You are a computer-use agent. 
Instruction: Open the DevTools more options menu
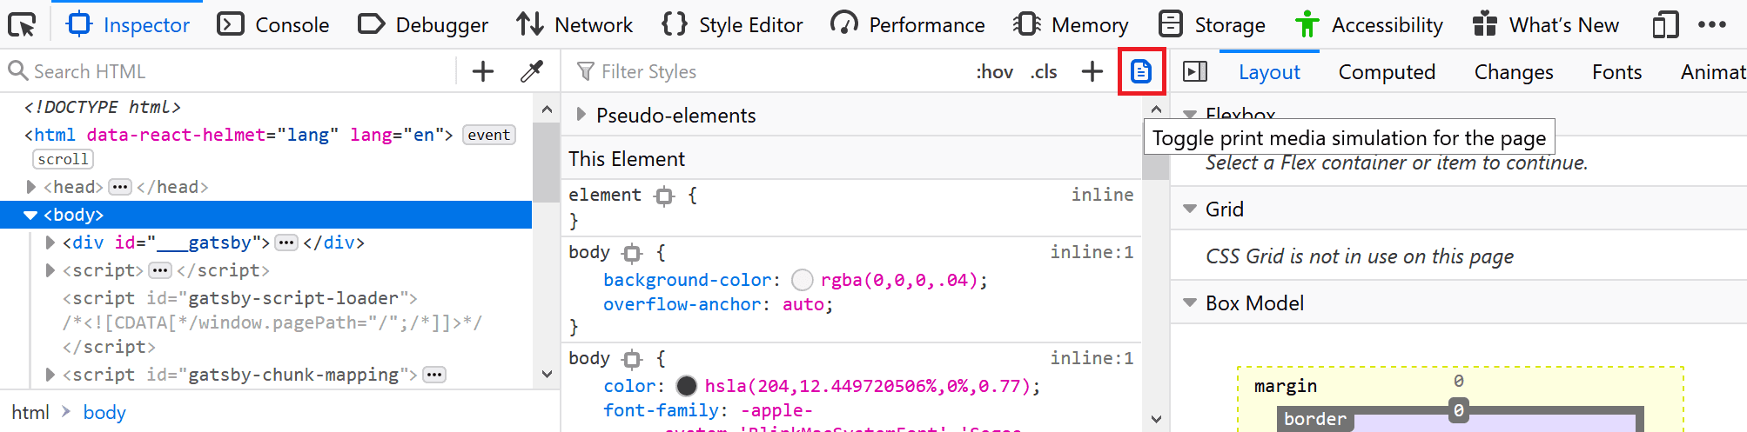point(1711,24)
